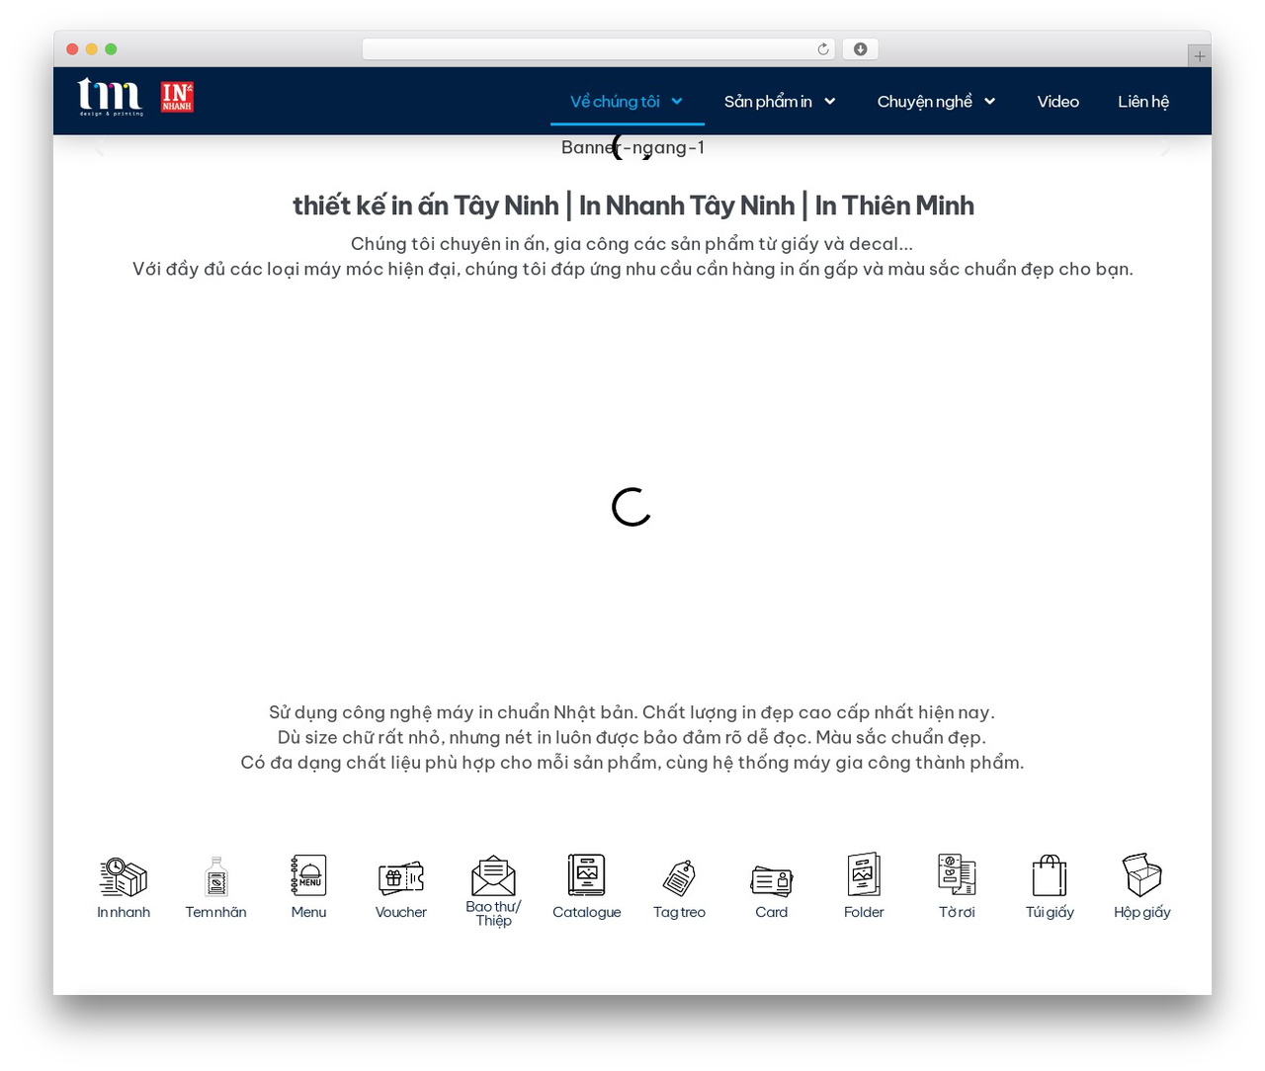Click the Tag treo text label
1265x1071 pixels.
(x=679, y=912)
